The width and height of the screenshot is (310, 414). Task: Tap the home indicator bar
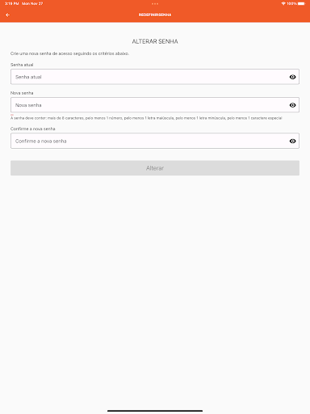tap(155, 411)
